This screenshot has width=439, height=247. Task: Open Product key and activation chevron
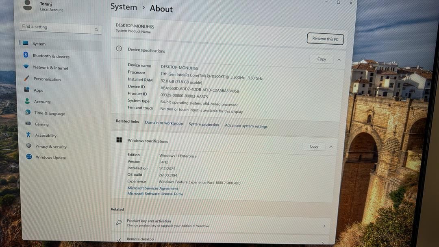point(324,226)
